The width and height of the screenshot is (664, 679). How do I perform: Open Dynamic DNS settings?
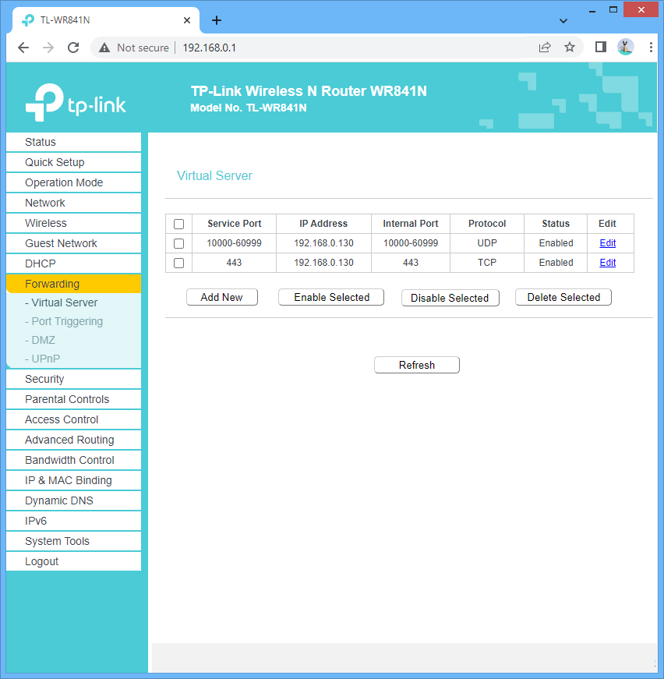[73, 500]
